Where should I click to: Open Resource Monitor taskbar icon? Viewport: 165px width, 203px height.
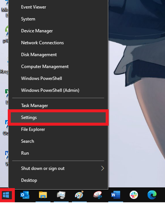[61, 195]
